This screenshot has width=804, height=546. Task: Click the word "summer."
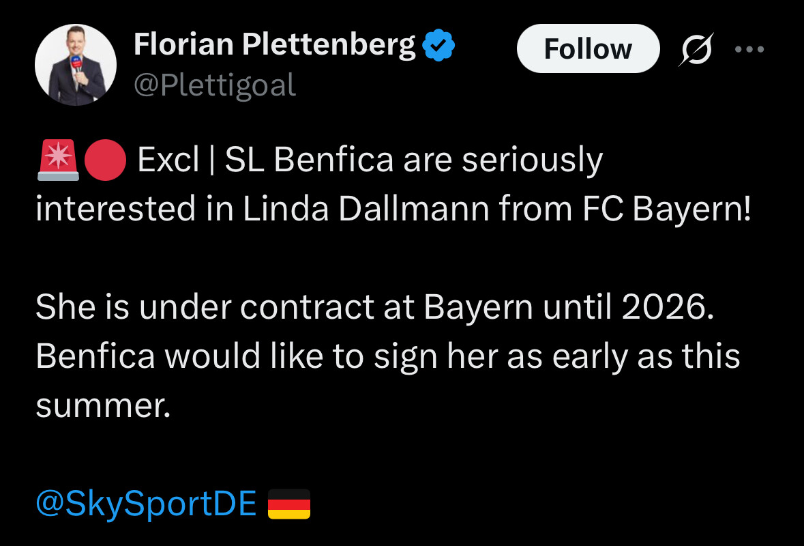pos(103,406)
